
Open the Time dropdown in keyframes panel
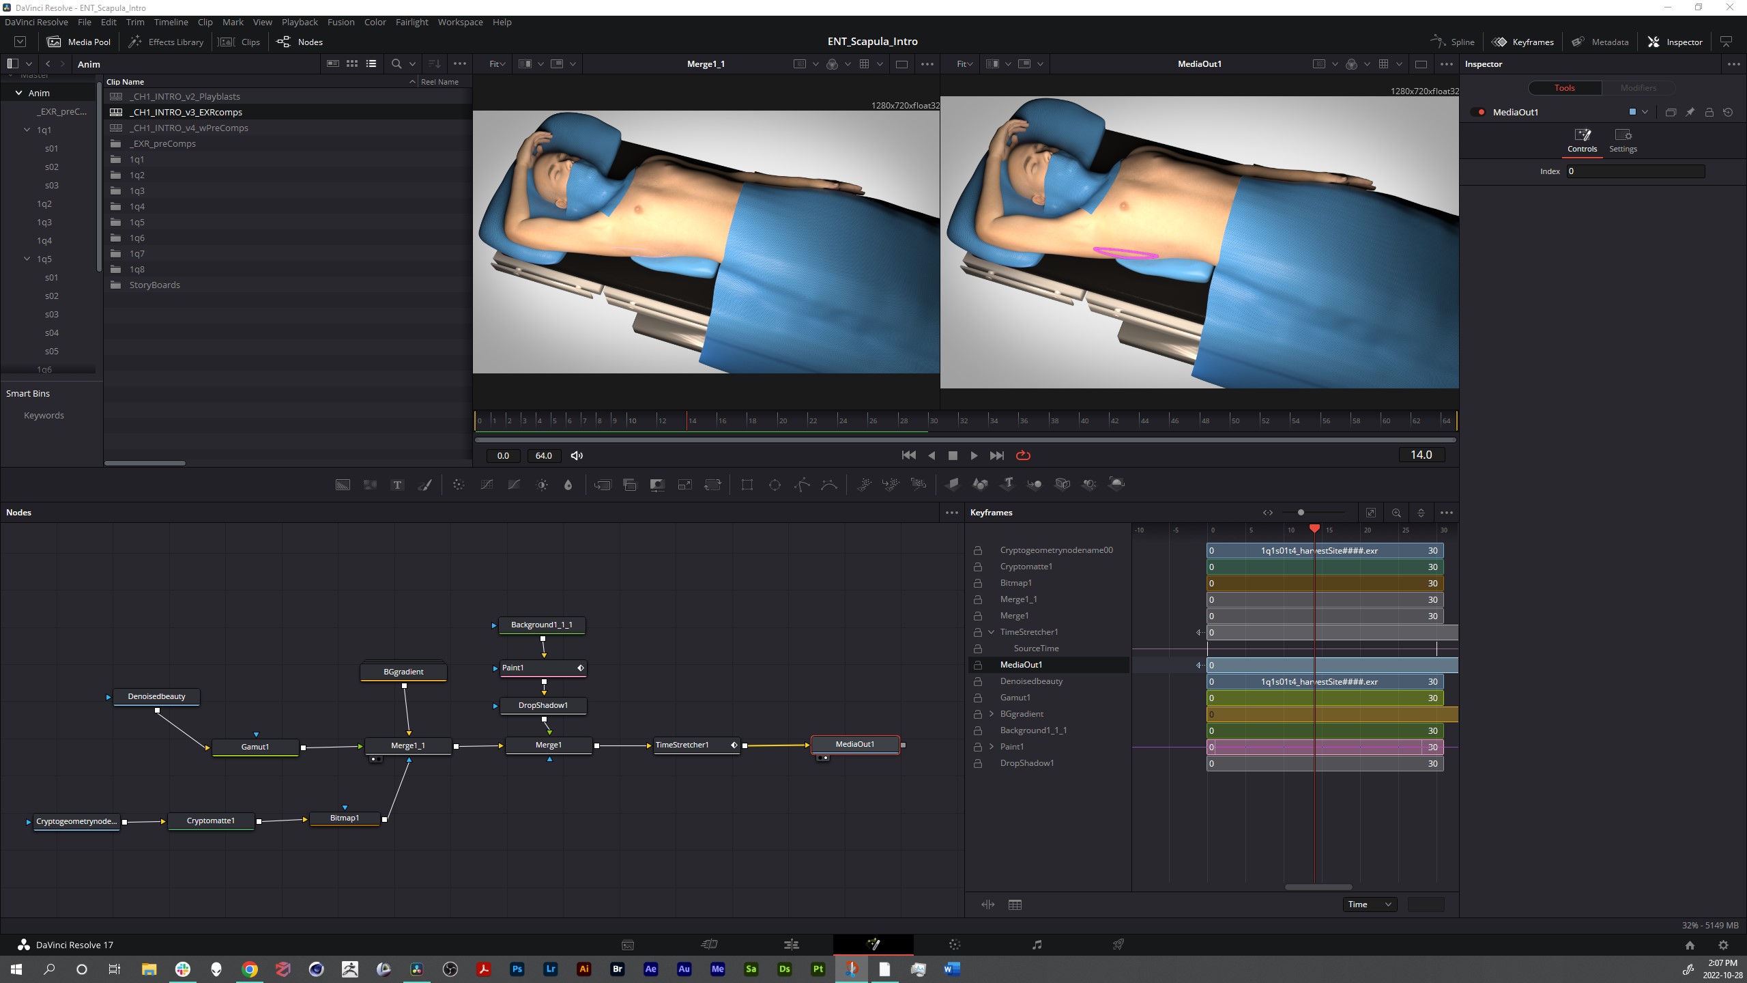click(x=1370, y=904)
